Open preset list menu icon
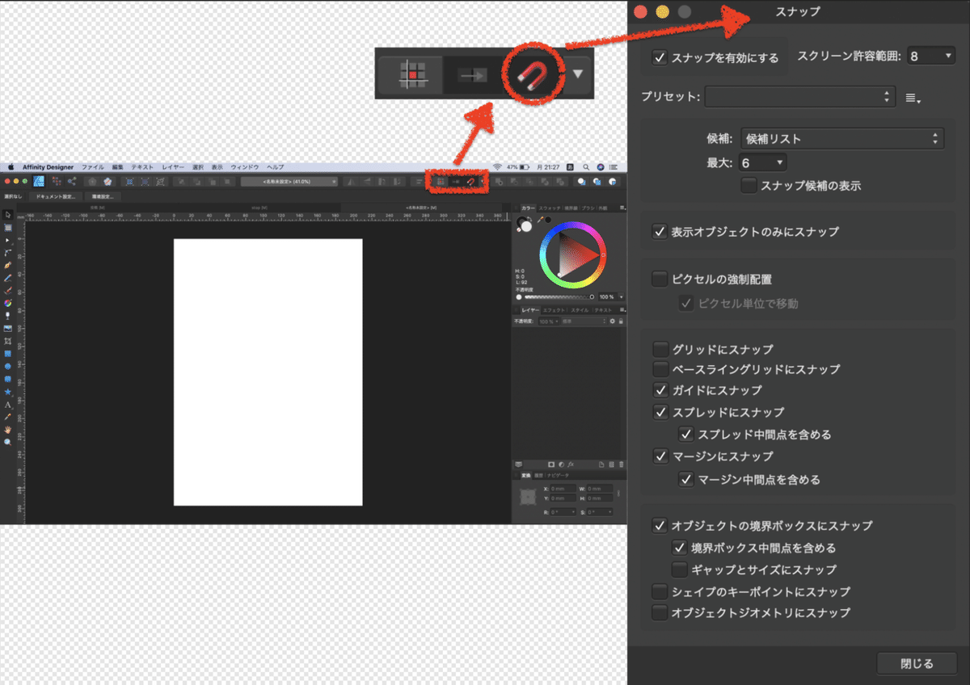 pyautogui.click(x=913, y=98)
